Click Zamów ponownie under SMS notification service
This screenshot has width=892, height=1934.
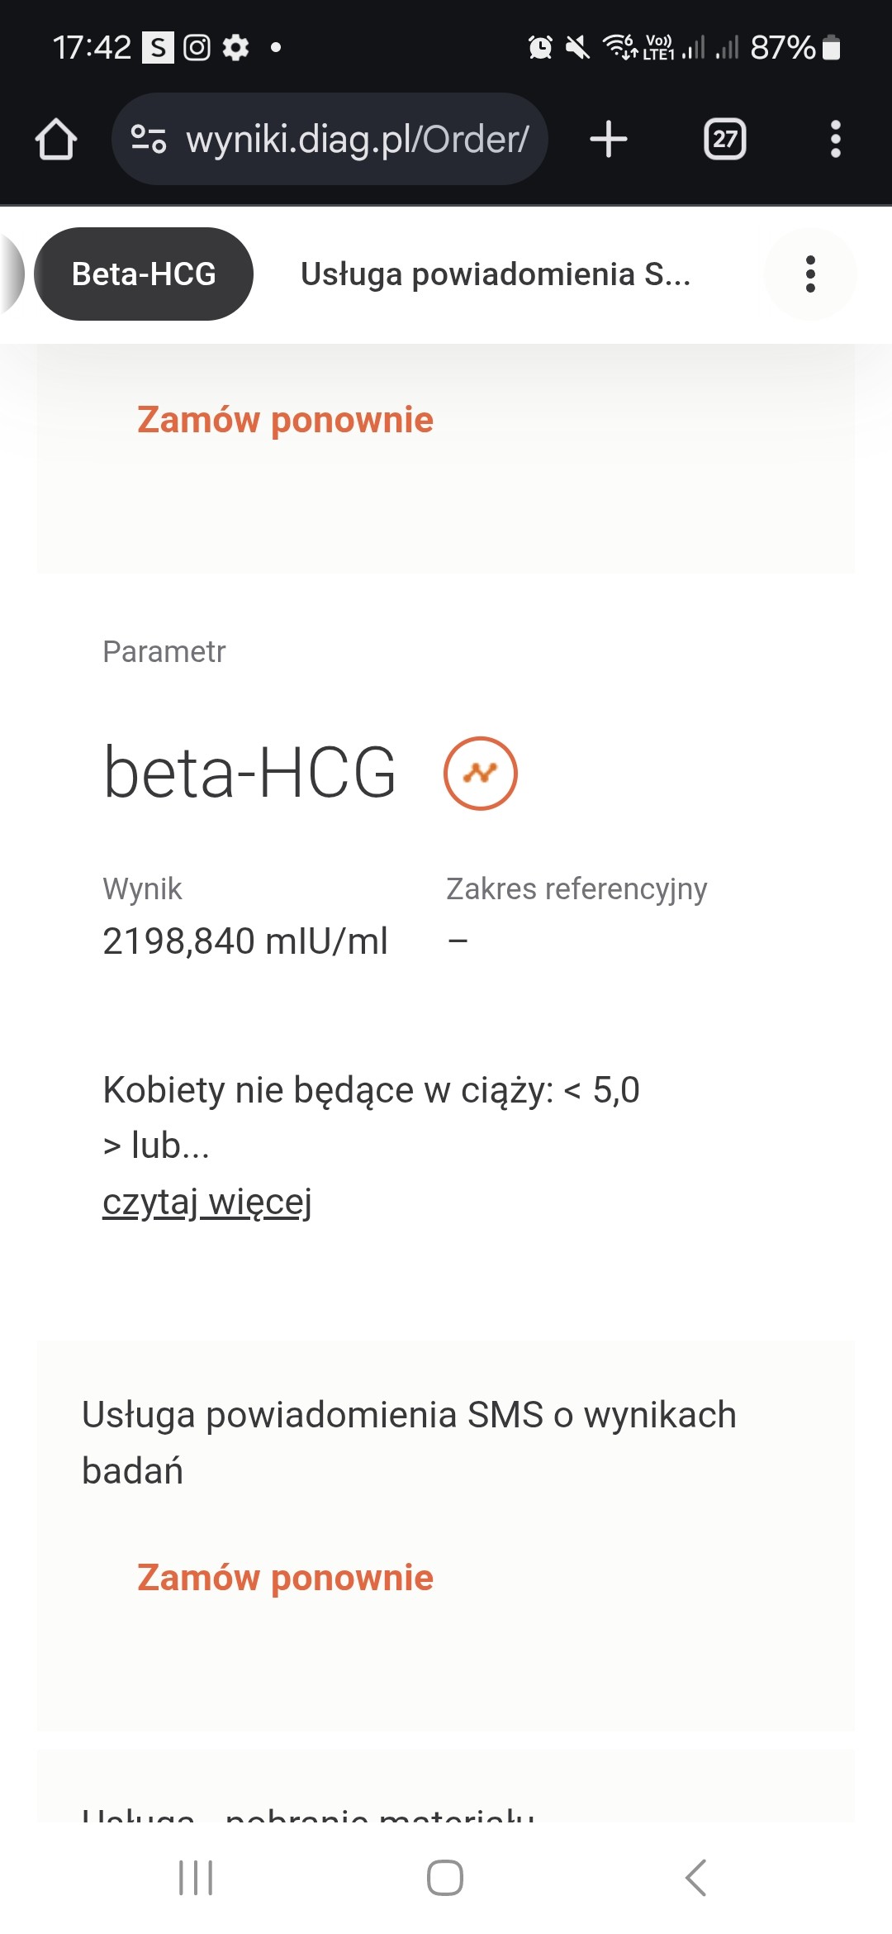coord(285,1578)
